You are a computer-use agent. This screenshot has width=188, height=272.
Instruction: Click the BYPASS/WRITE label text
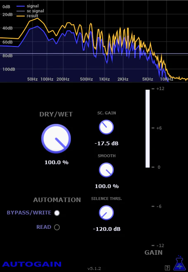(x=29, y=213)
